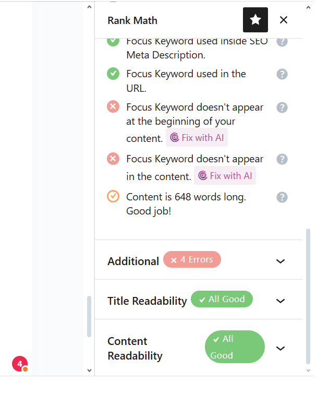317x394 pixels.
Task: Click the down arrow of left pane scrollbar
Action: point(89,370)
